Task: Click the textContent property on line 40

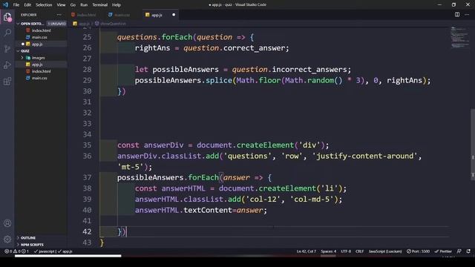Action: 208,210
